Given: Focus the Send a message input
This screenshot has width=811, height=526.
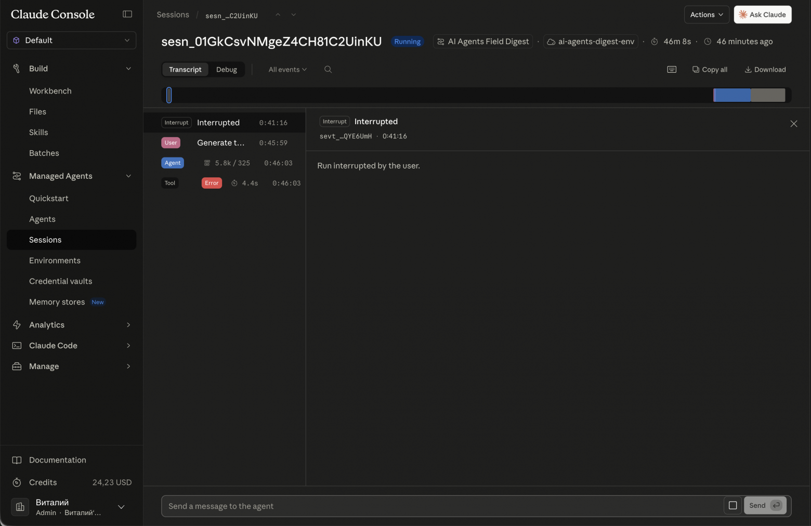Looking at the screenshot, I should click(x=442, y=506).
